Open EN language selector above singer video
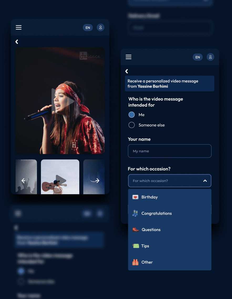This screenshot has width=232, height=299. [88, 28]
